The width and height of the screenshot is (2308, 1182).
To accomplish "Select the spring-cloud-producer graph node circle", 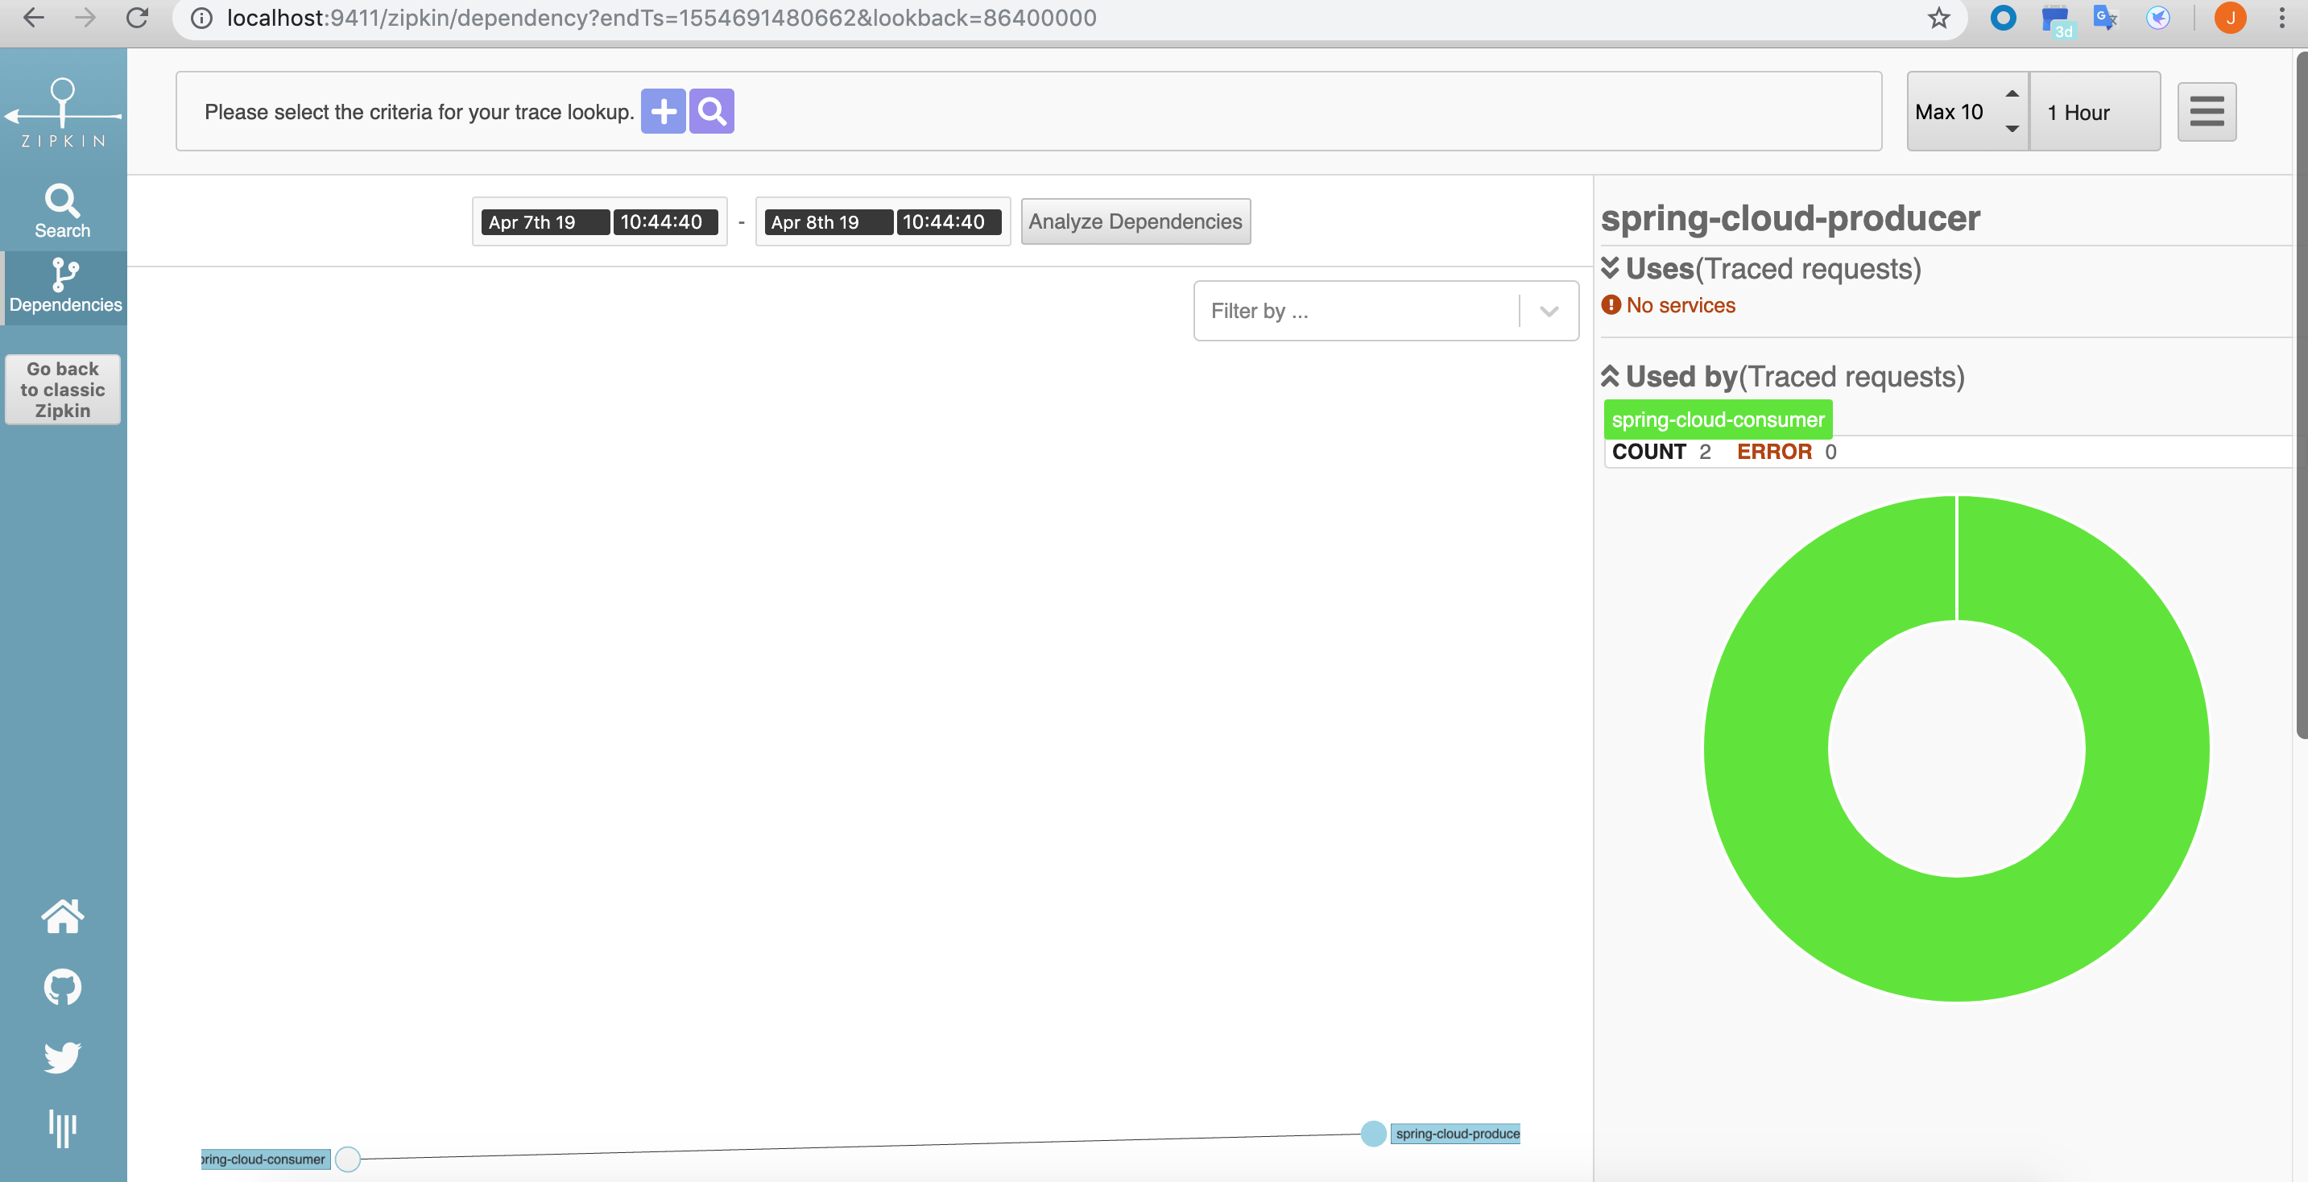I will coord(1374,1134).
